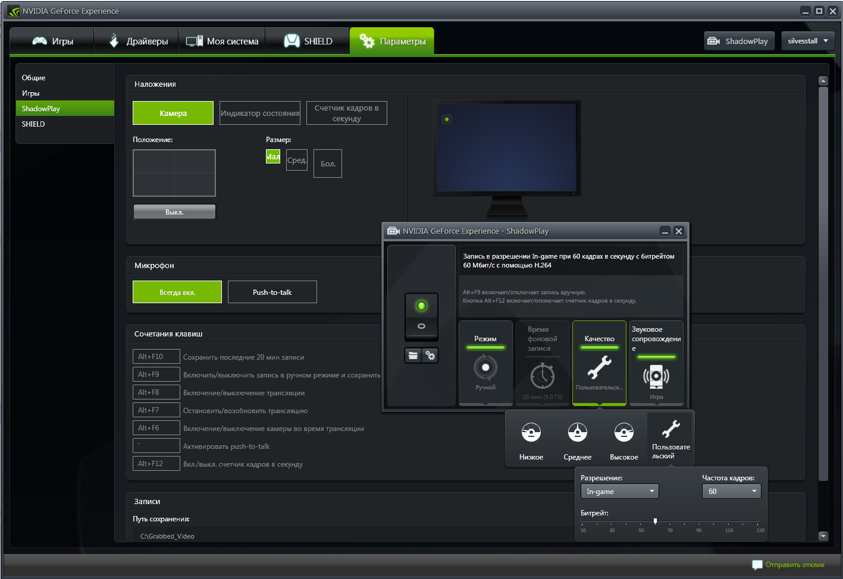Click the settings scrollbar up arrow
The image size is (843, 579).
click(823, 81)
